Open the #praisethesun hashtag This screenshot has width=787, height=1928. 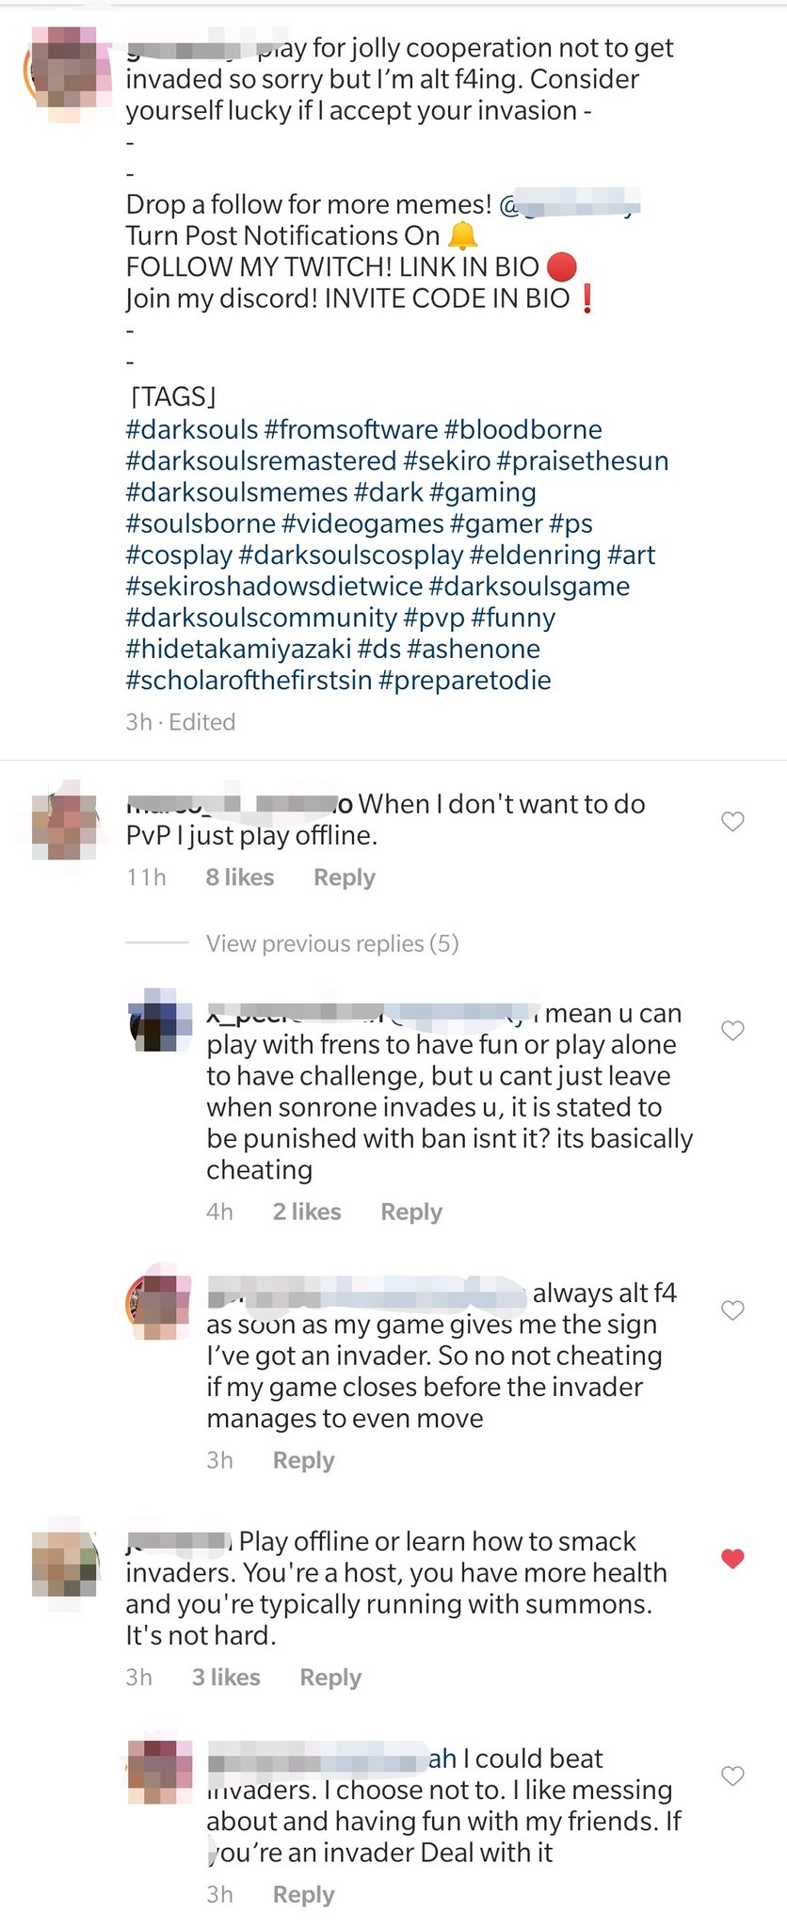point(583,460)
